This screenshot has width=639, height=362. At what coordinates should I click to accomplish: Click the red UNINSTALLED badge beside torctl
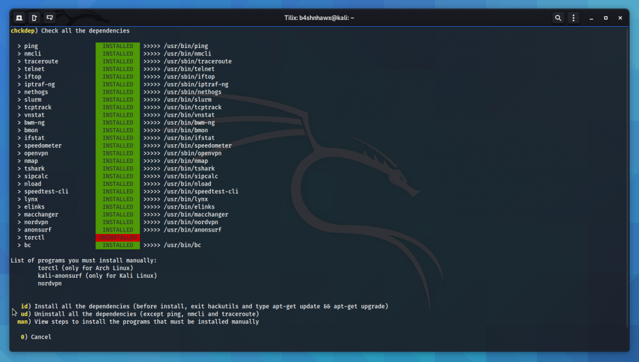tap(117, 238)
